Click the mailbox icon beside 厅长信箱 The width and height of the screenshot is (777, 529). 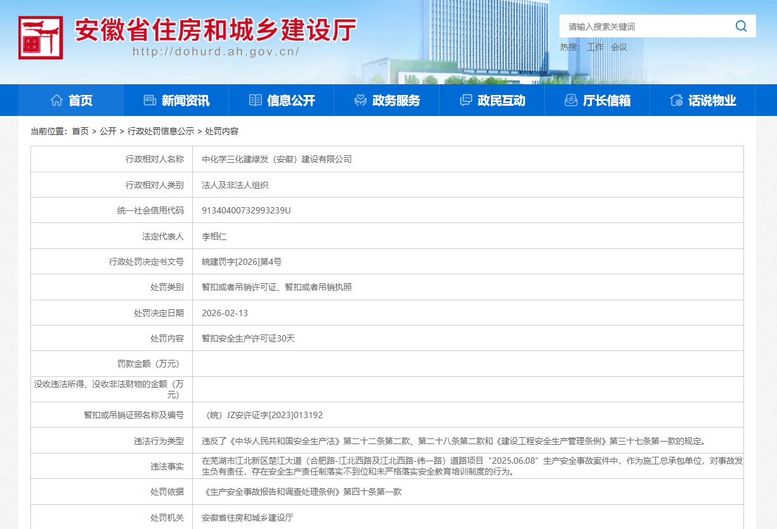pyautogui.click(x=571, y=100)
